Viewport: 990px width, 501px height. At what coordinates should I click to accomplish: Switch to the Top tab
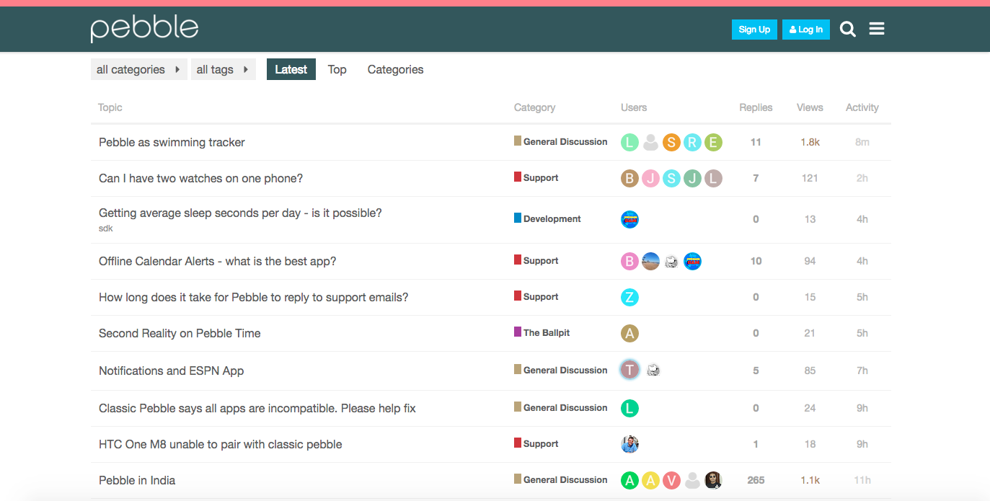[337, 69]
